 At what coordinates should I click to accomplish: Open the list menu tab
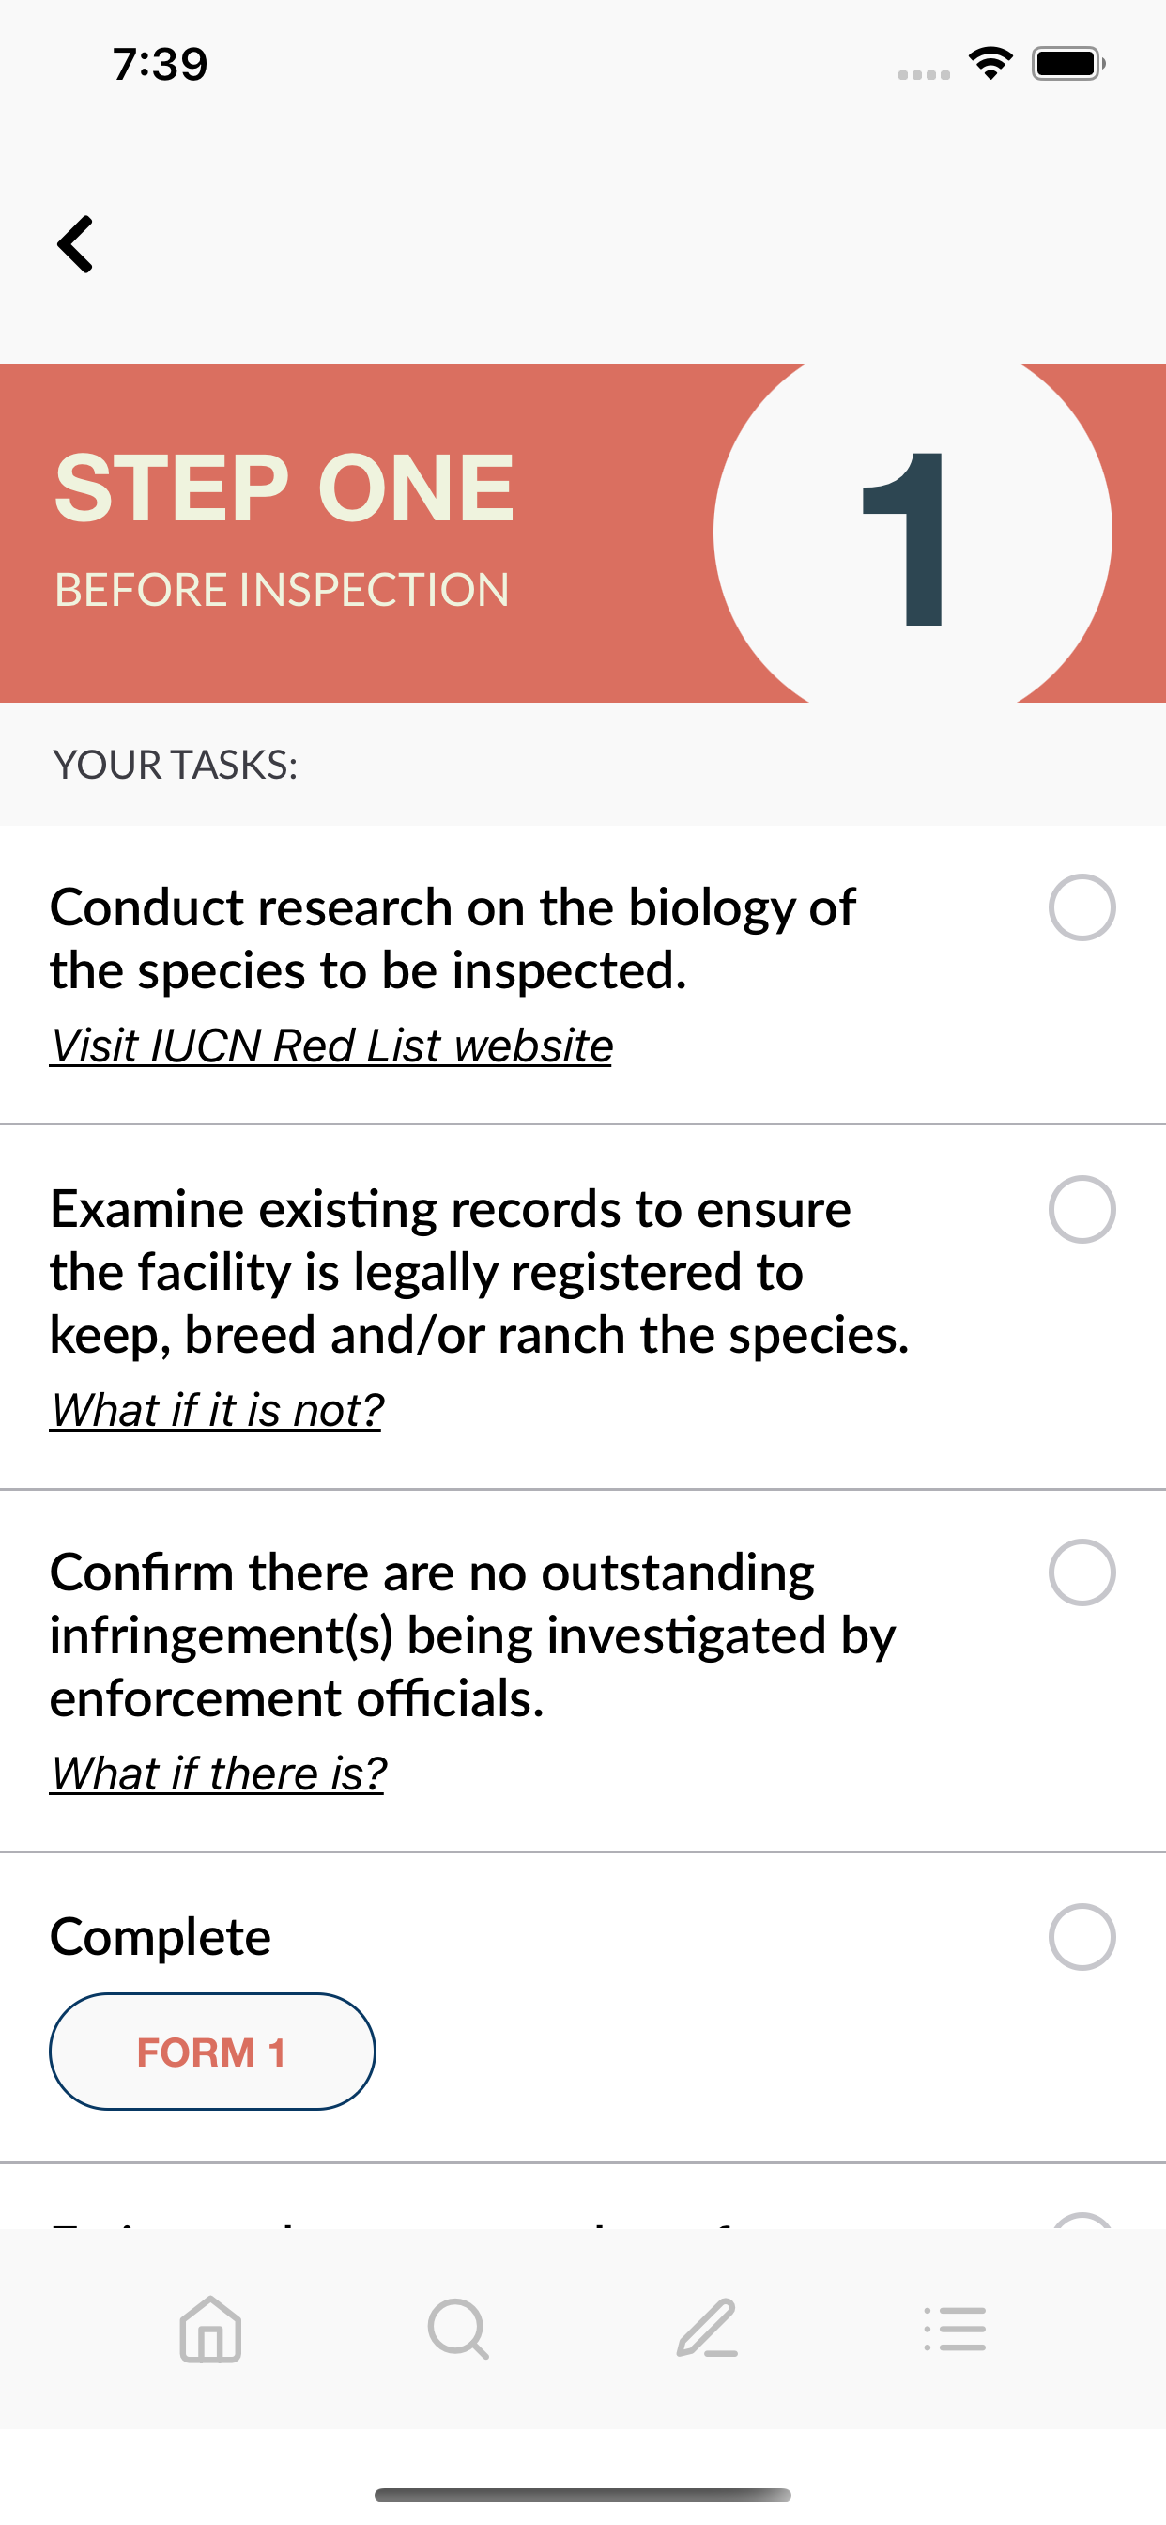[x=955, y=2329]
